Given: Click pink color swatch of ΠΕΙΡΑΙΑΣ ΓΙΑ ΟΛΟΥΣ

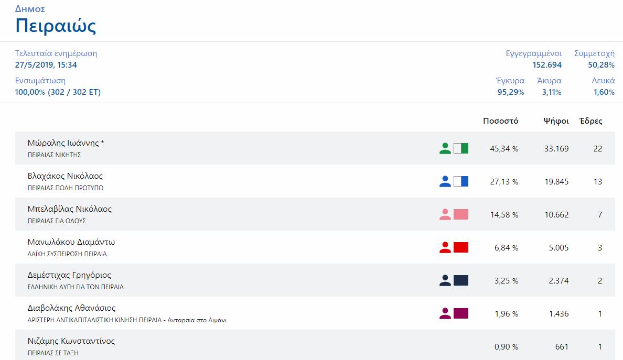Looking at the screenshot, I should (461, 214).
